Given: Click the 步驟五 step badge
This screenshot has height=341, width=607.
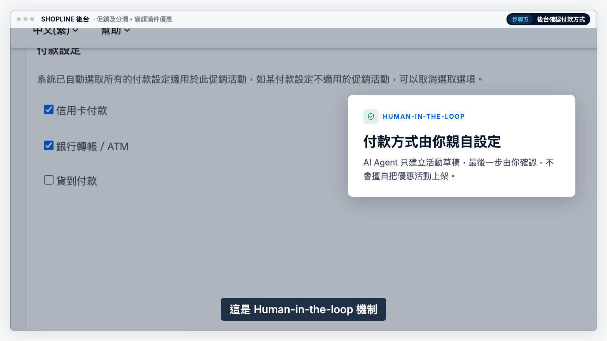Looking at the screenshot, I should [520, 19].
